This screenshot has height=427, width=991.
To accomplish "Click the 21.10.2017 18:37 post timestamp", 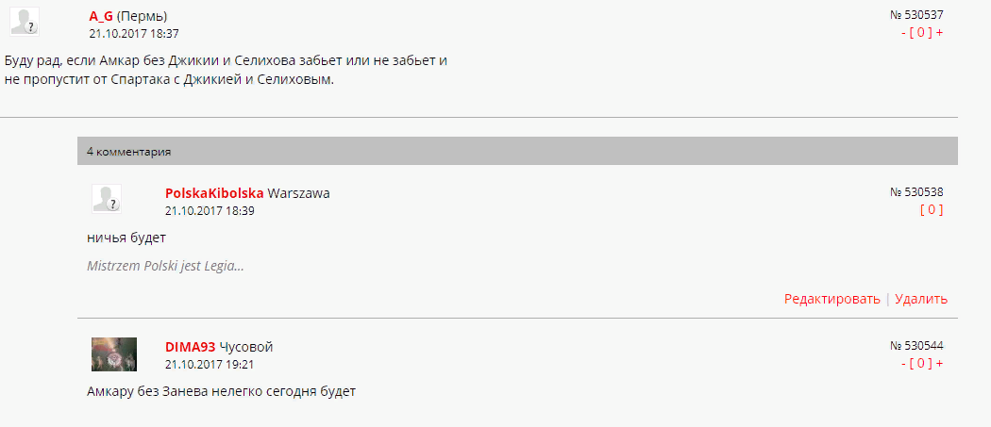I will click(x=134, y=33).
